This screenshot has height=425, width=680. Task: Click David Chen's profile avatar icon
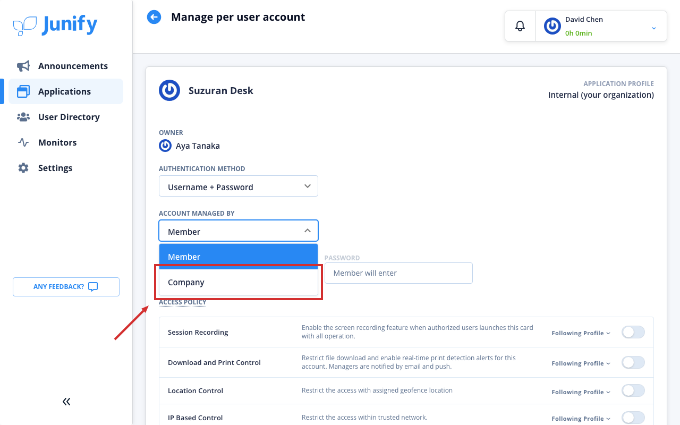552,26
